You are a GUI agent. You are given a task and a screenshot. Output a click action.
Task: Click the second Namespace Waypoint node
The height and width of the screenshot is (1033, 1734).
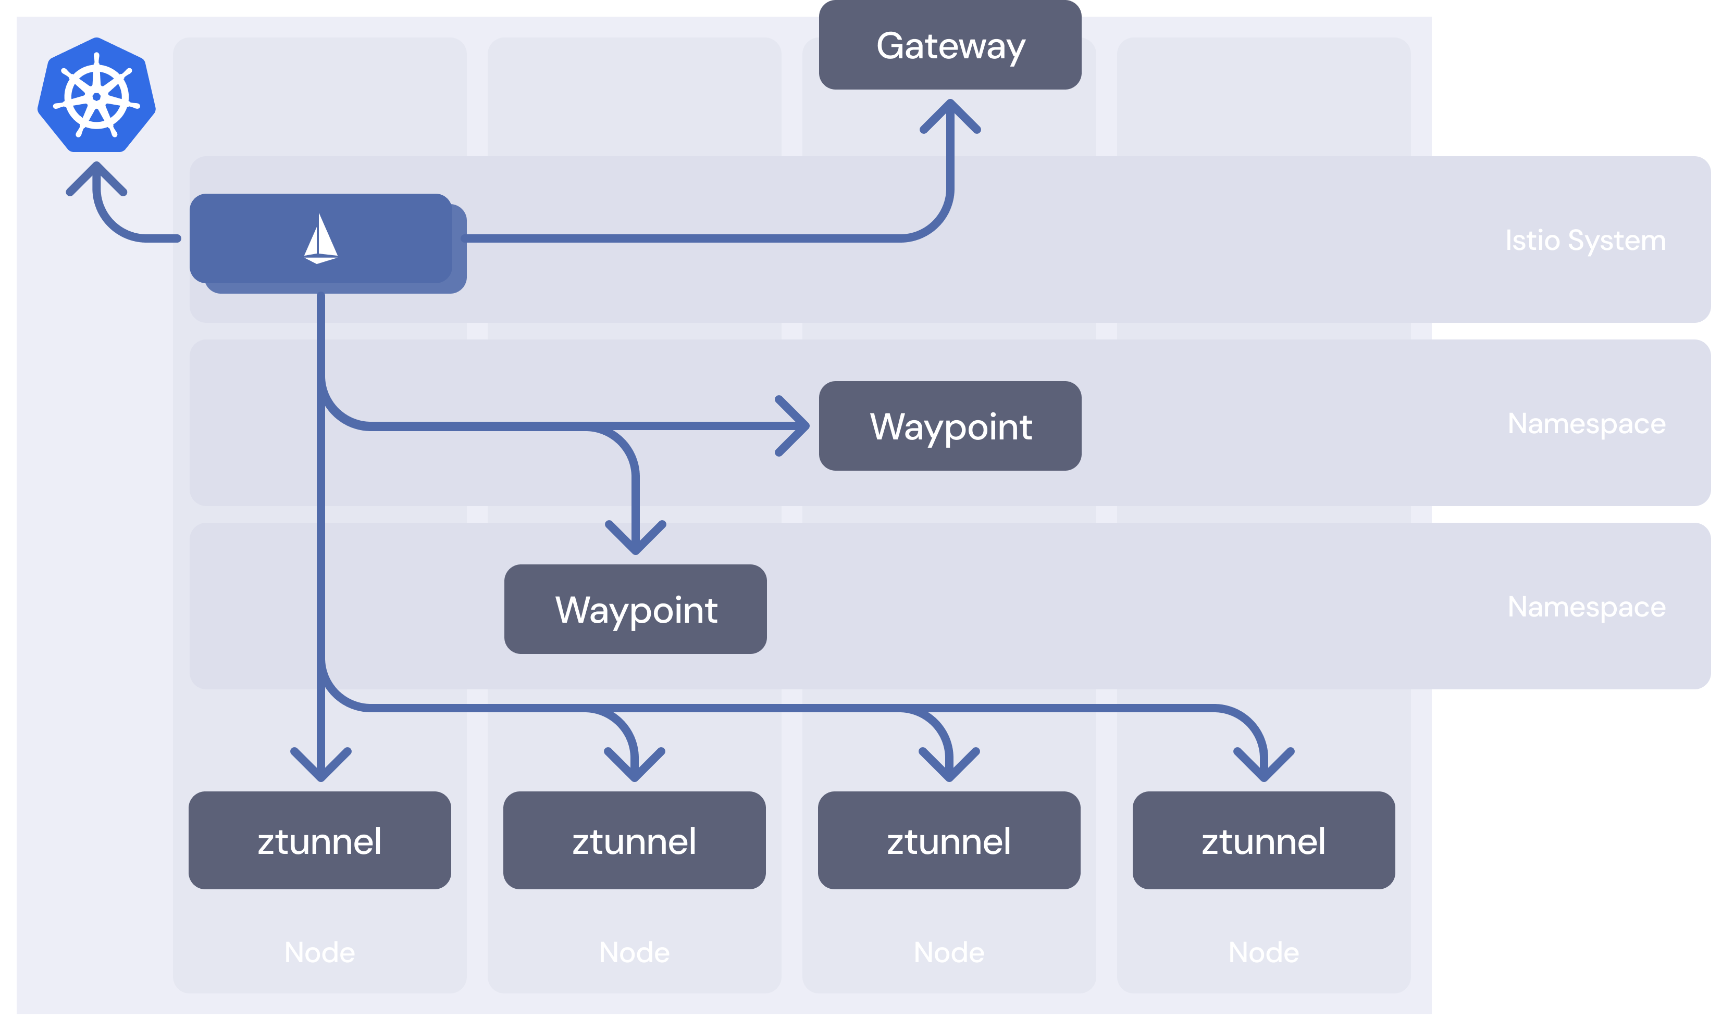(x=635, y=609)
